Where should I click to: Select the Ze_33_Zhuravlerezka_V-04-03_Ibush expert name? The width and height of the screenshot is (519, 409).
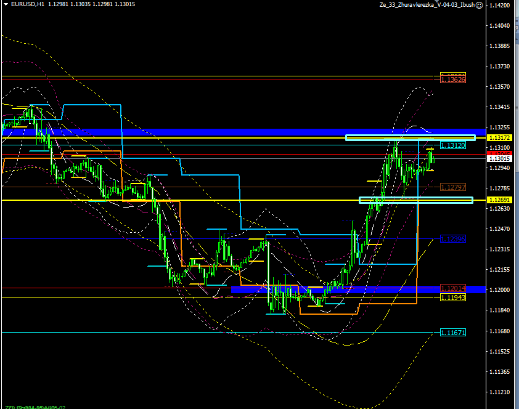click(427, 5)
